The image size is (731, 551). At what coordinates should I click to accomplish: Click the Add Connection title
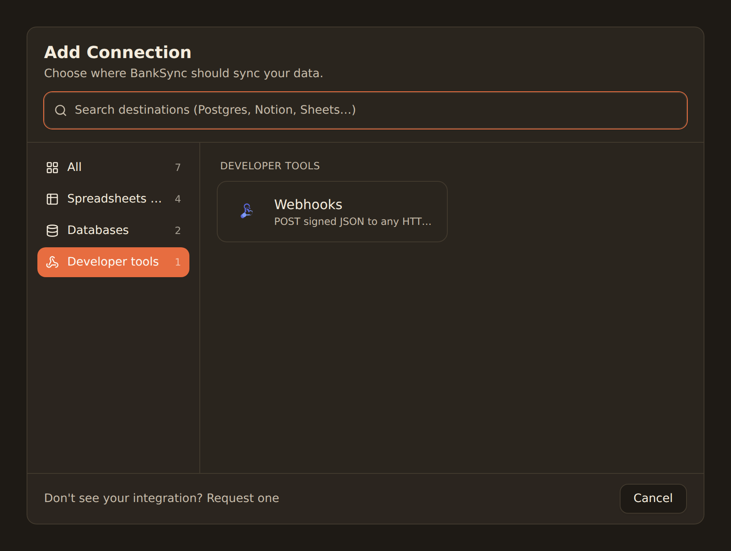point(118,52)
